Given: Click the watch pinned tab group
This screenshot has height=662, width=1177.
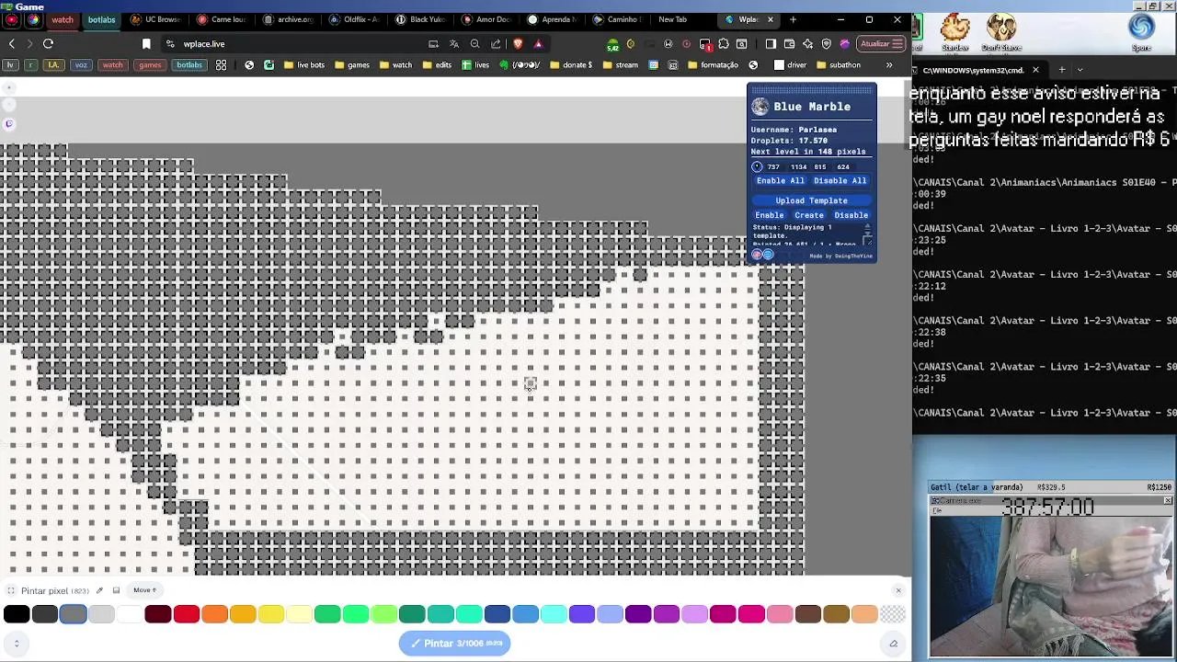Looking at the screenshot, I should (63, 19).
